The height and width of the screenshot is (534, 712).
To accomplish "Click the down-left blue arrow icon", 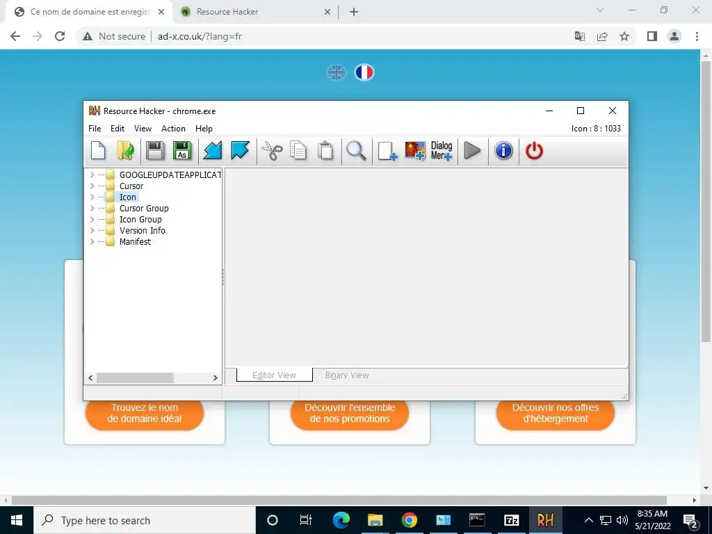I will click(x=213, y=151).
